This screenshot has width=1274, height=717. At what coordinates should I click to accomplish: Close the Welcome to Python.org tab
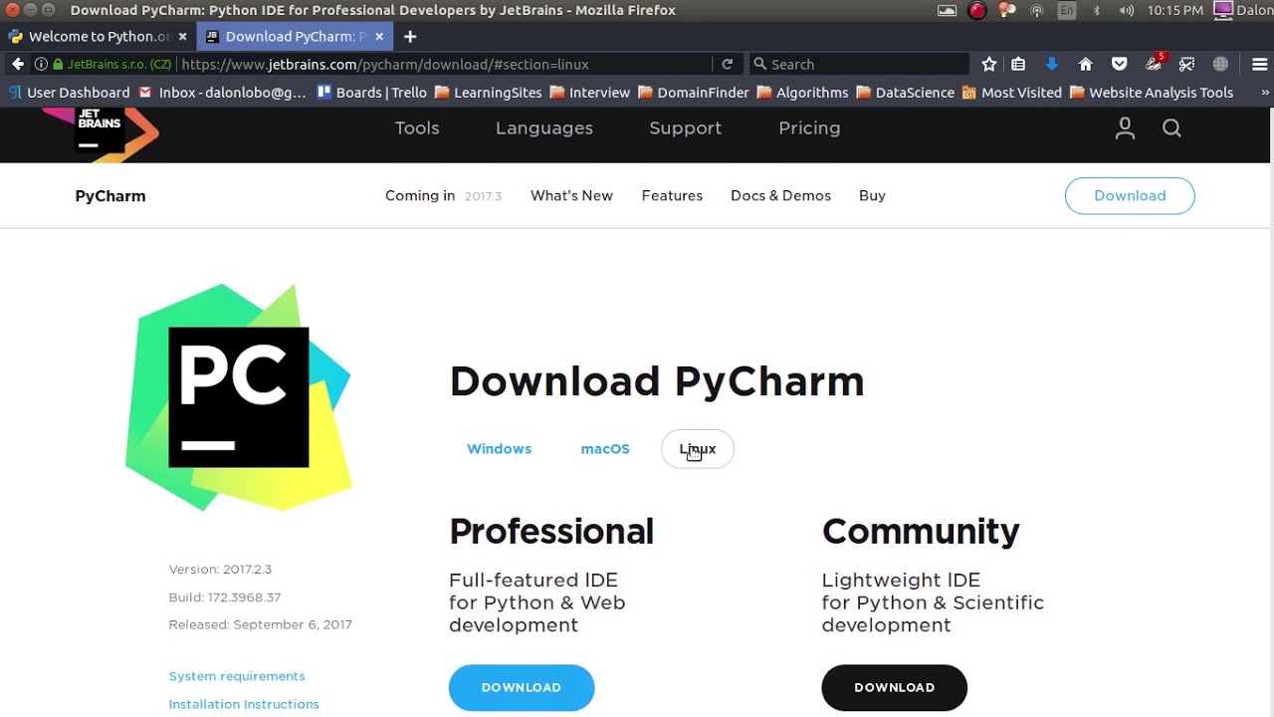click(x=182, y=37)
